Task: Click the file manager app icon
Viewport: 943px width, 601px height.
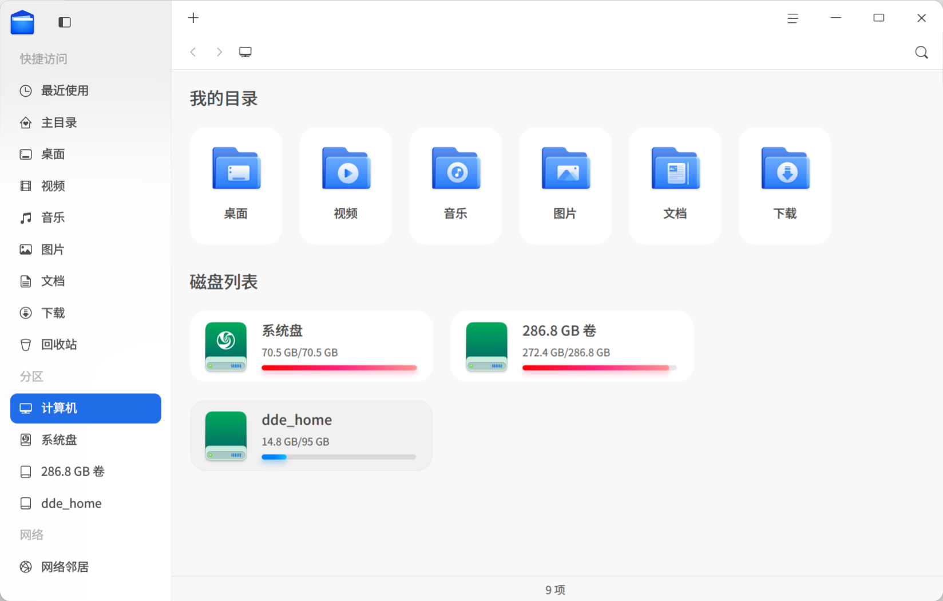Action: tap(22, 22)
